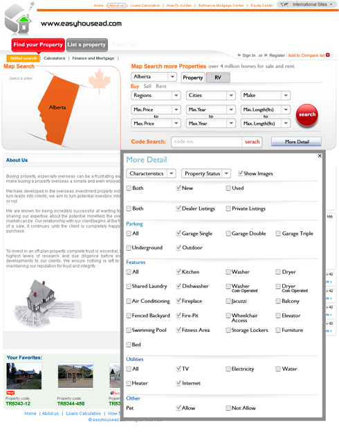339x433 pixels.
Task: Toggle the Internet utility checkbox
Action: click(178, 383)
